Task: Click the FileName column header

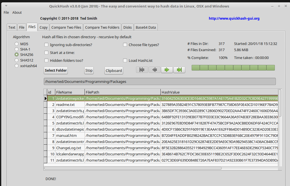Action: click(x=70, y=92)
